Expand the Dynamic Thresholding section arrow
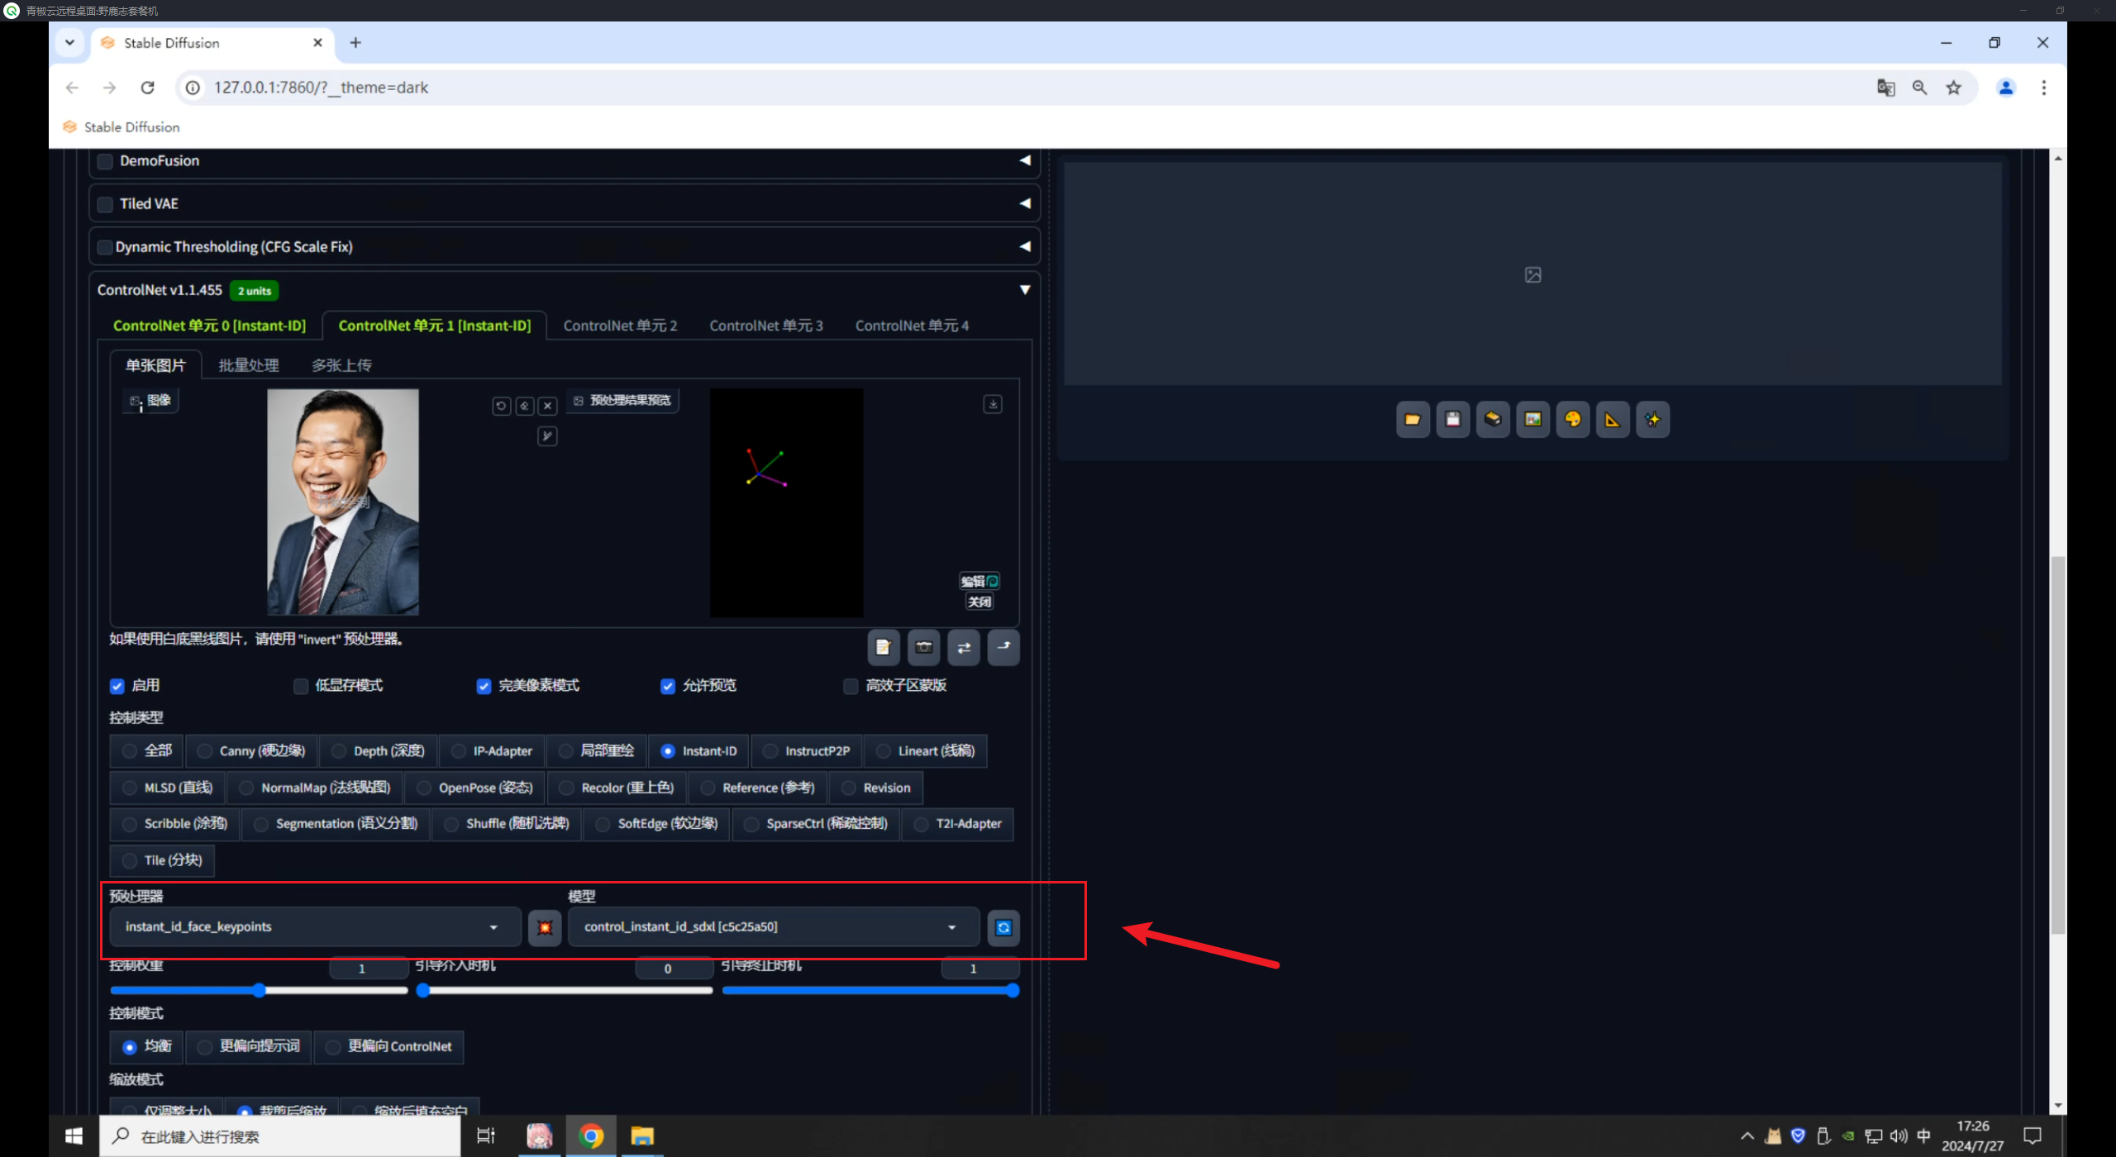The width and height of the screenshot is (2116, 1157). pos(1025,246)
